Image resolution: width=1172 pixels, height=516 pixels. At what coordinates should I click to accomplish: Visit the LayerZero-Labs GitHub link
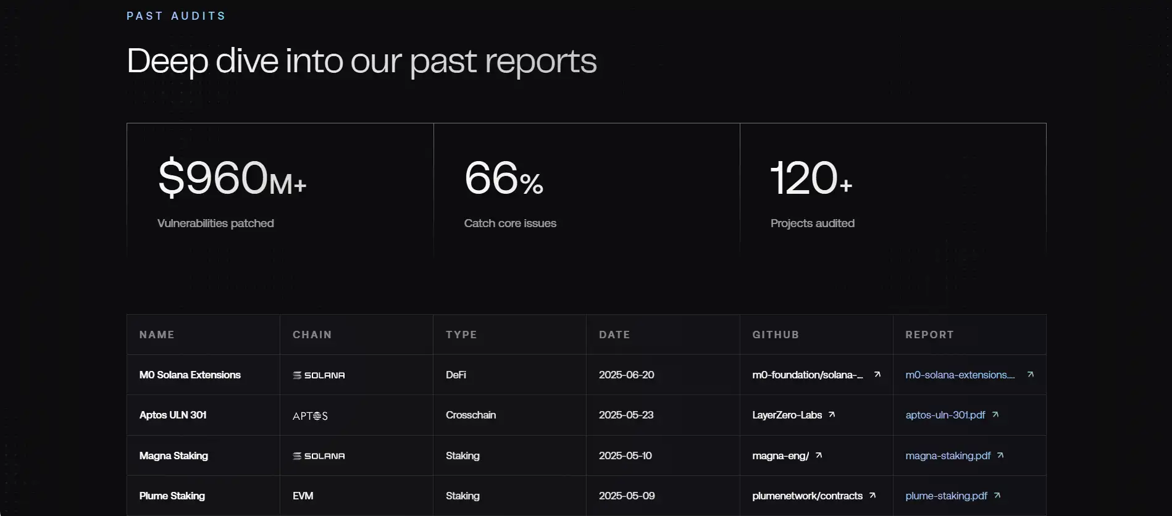click(787, 415)
